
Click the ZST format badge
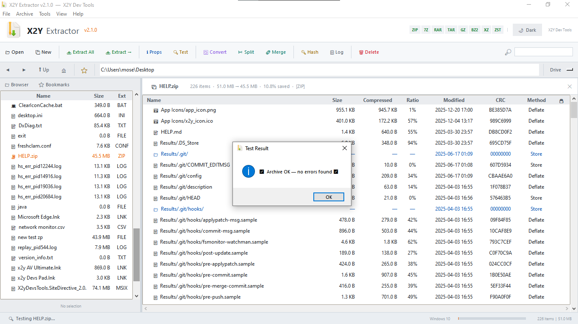(x=498, y=30)
